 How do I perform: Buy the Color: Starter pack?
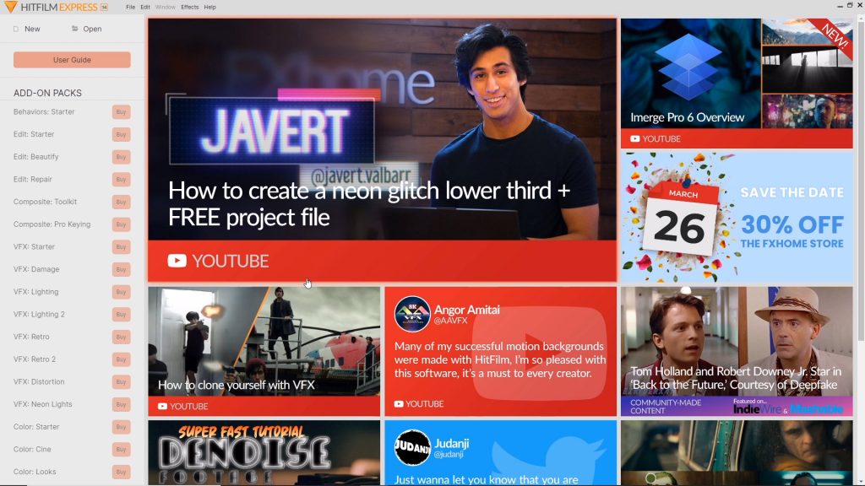pyautogui.click(x=122, y=427)
